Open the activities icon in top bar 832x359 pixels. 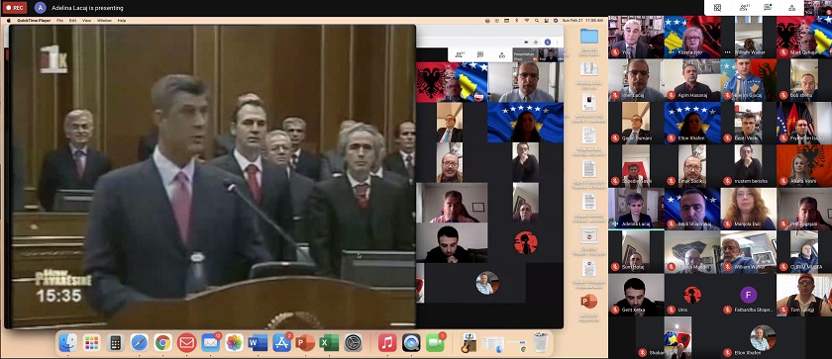pyautogui.click(x=791, y=7)
